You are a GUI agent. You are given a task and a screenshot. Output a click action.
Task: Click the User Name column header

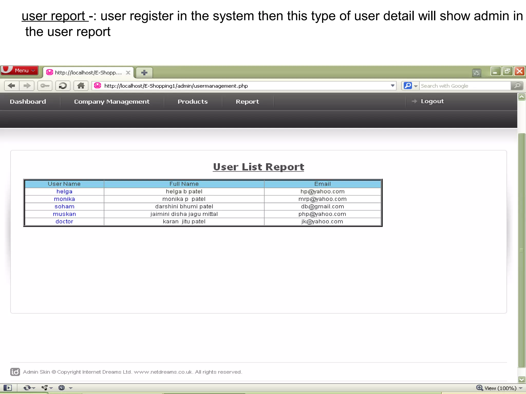(64, 184)
